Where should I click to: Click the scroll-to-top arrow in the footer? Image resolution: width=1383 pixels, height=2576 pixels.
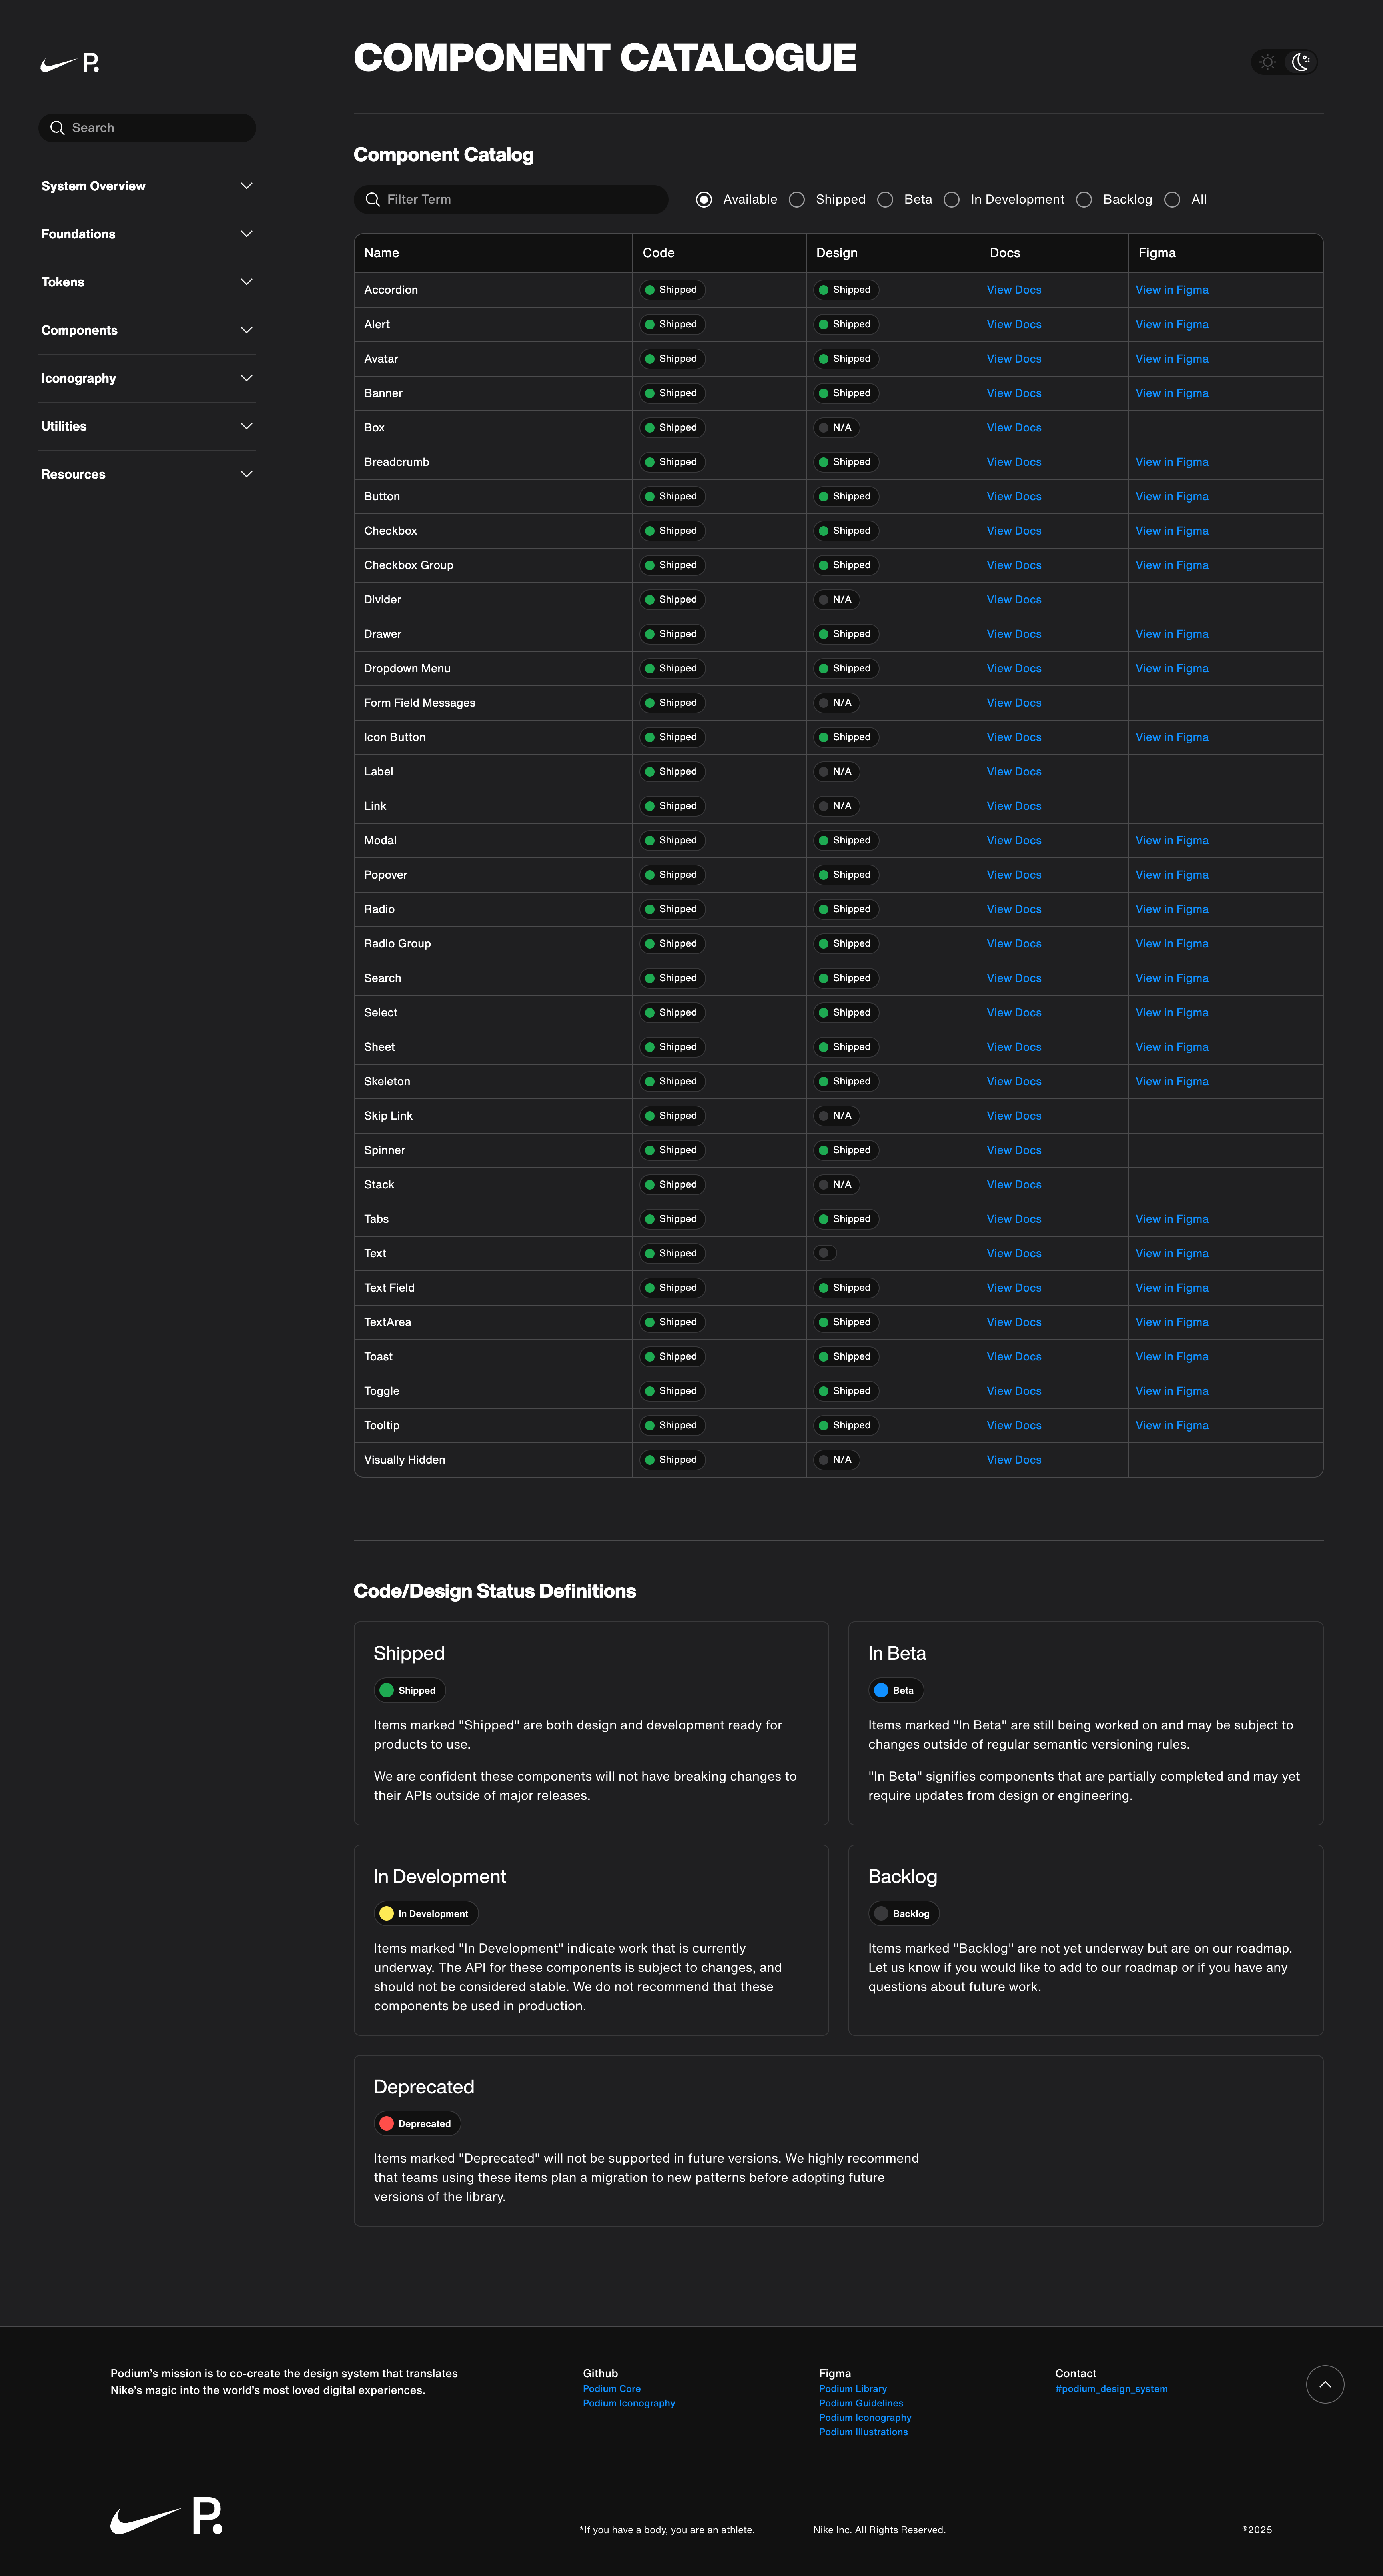(1325, 2384)
